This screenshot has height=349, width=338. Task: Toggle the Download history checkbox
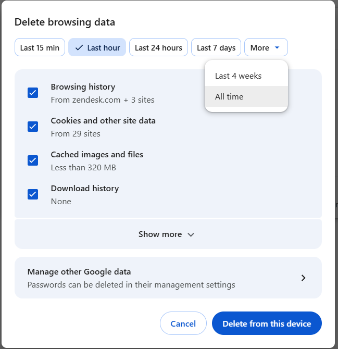pyautogui.click(x=33, y=194)
